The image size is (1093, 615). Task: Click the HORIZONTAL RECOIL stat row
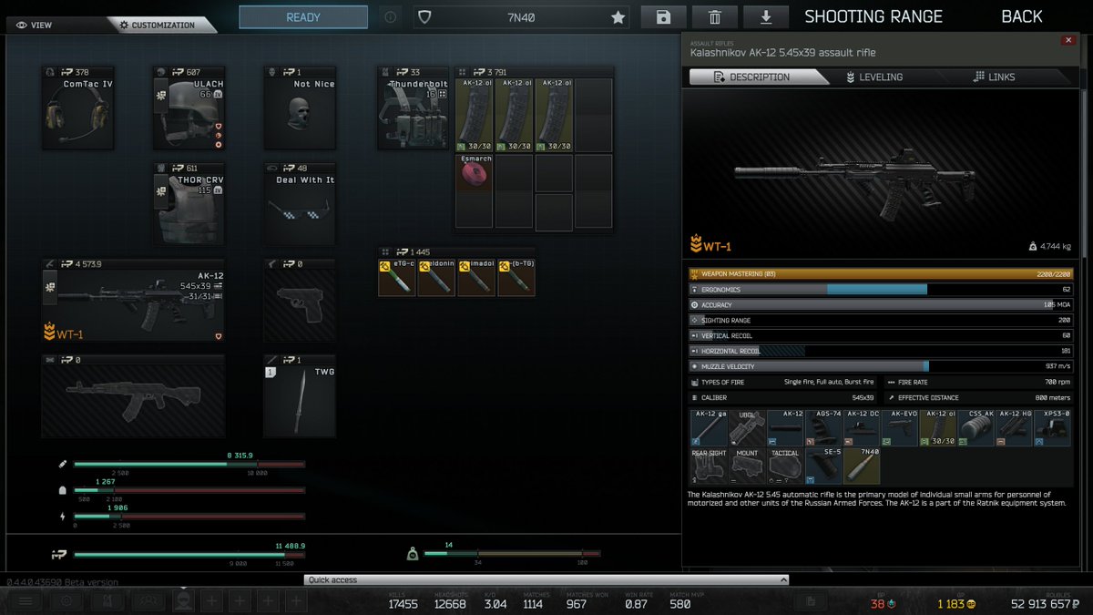click(x=881, y=351)
